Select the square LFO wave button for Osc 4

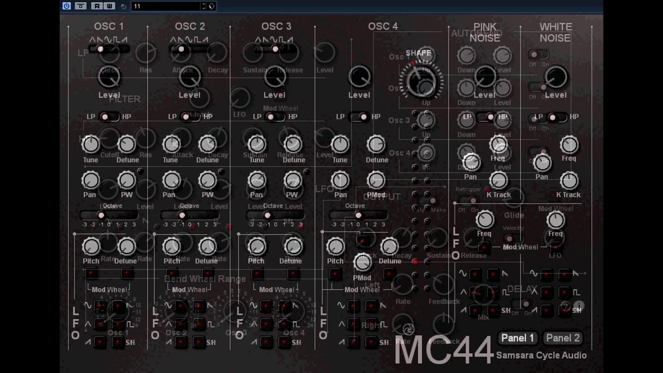pos(371,324)
